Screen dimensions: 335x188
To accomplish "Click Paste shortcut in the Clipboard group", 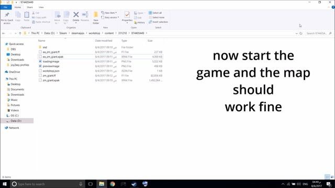I will [x=41, y=22].
